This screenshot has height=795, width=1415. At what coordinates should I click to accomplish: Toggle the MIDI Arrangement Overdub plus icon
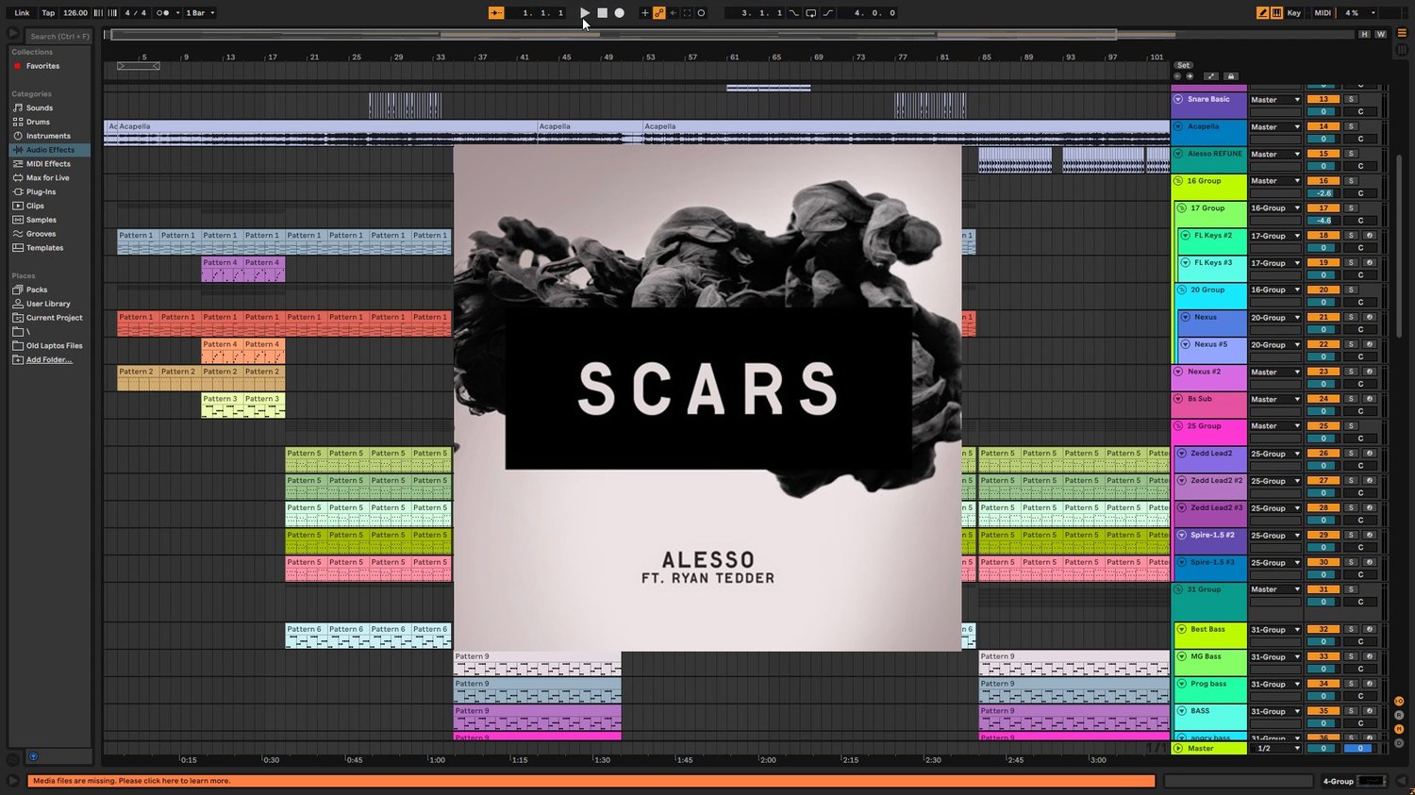(x=645, y=13)
